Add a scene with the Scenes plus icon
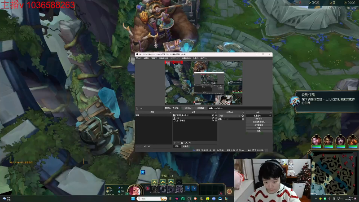359x202 pixels. (137, 146)
